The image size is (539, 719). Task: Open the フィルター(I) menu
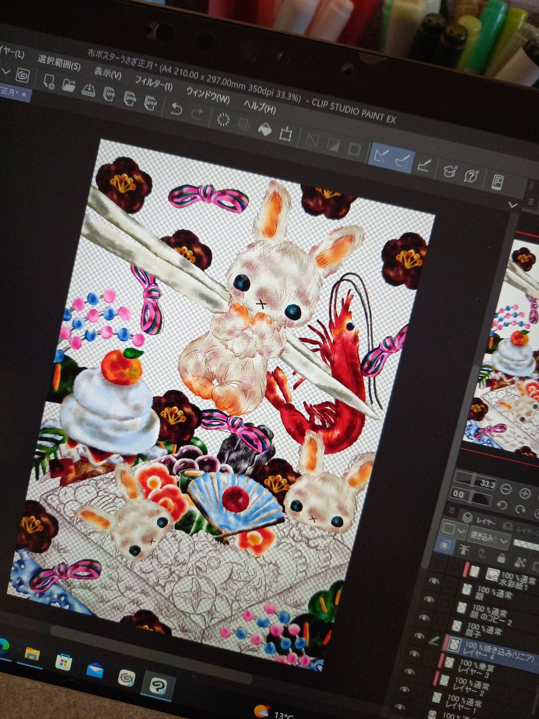153,85
